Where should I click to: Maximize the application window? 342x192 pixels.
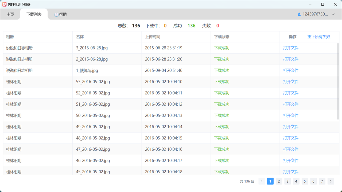pyautogui.click(x=322, y=4)
